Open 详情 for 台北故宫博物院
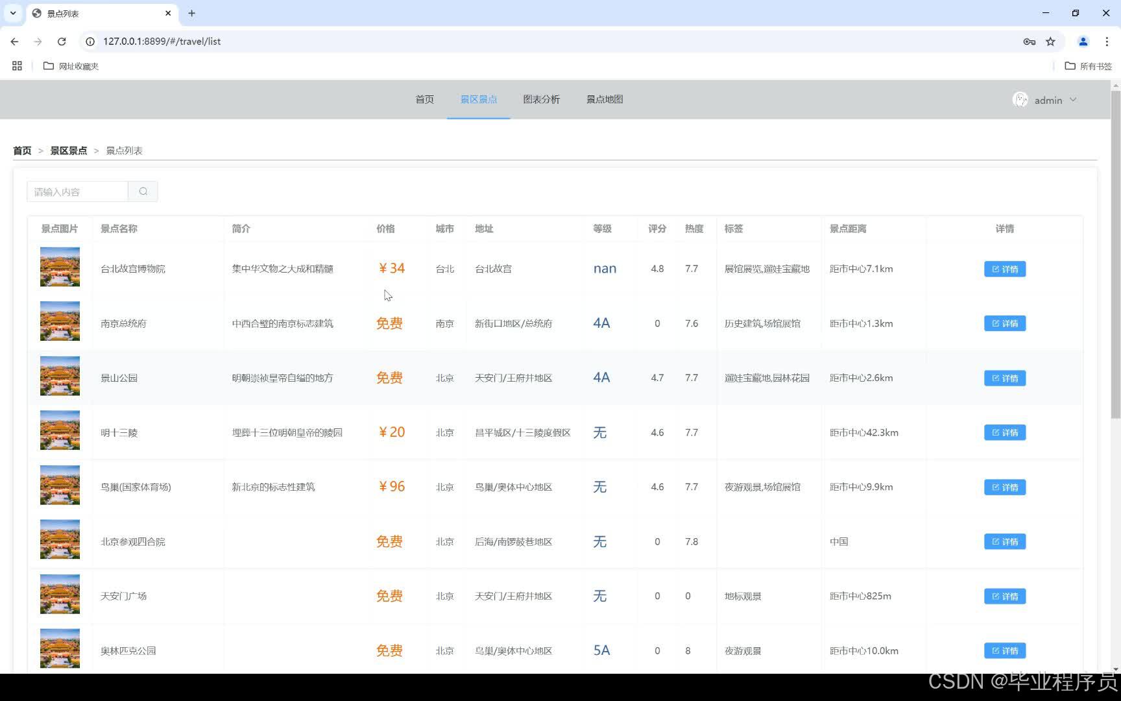1121x701 pixels. (1005, 269)
